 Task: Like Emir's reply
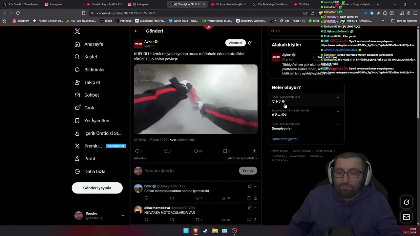199,198
